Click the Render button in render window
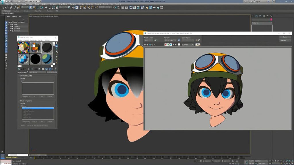Screen dimensions: 294x165 coord(285,37)
